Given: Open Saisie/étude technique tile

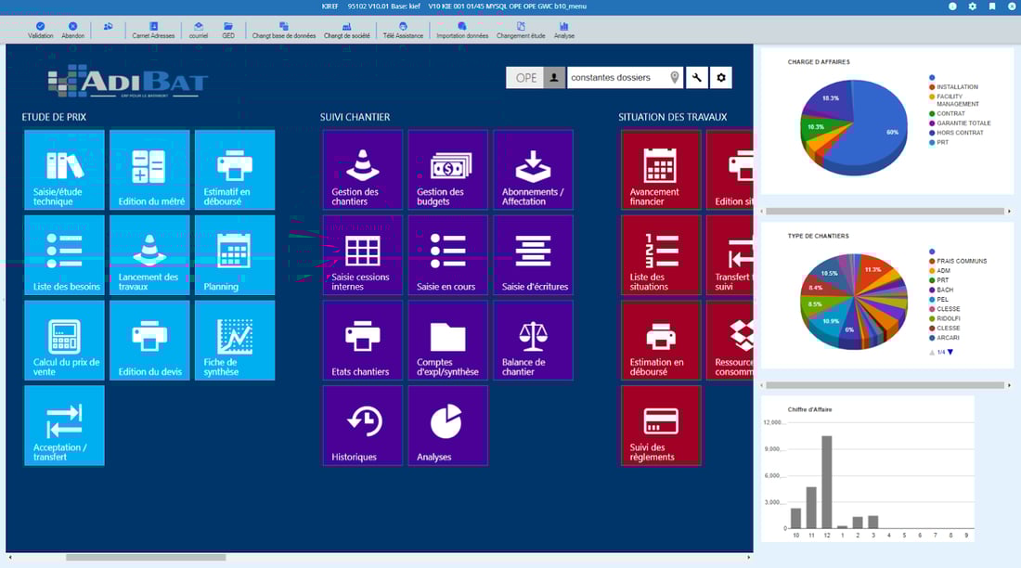Looking at the screenshot, I should [63, 169].
